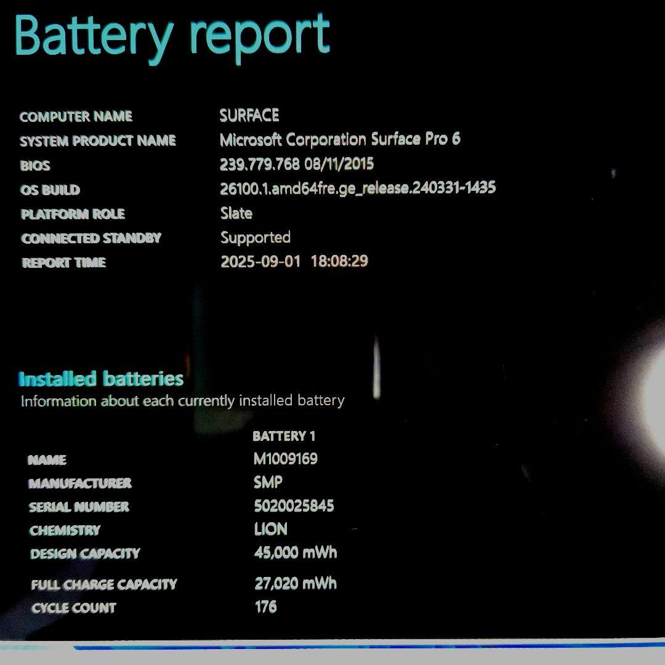Select serial number 5020025845

point(294,506)
